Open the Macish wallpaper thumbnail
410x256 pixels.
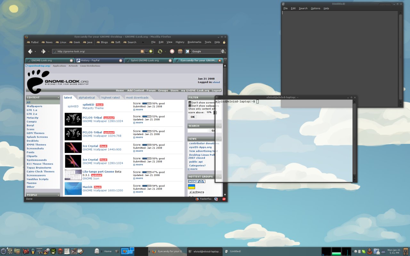pyautogui.click(x=73, y=188)
